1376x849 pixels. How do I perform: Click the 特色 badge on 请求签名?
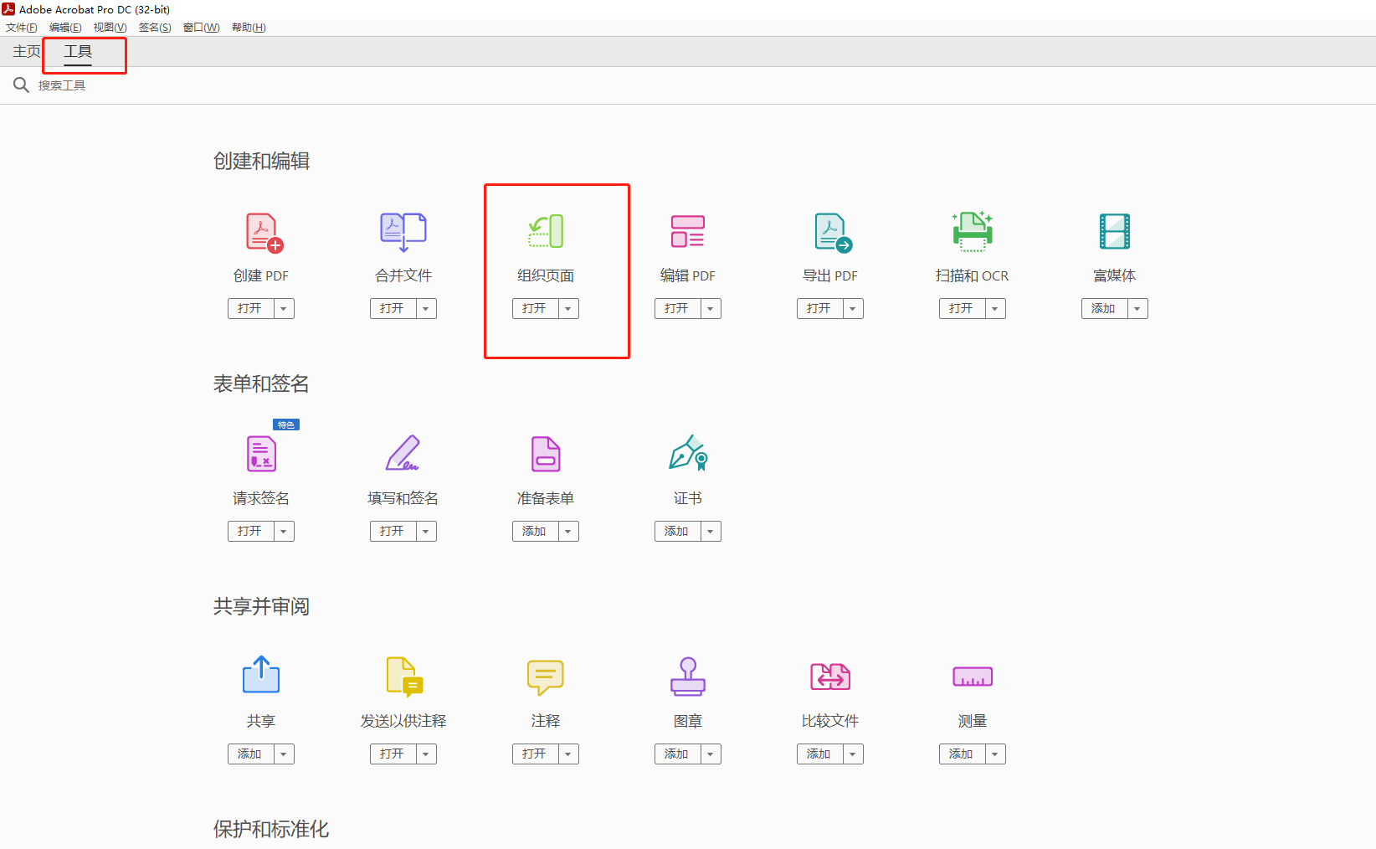point(286,424)
